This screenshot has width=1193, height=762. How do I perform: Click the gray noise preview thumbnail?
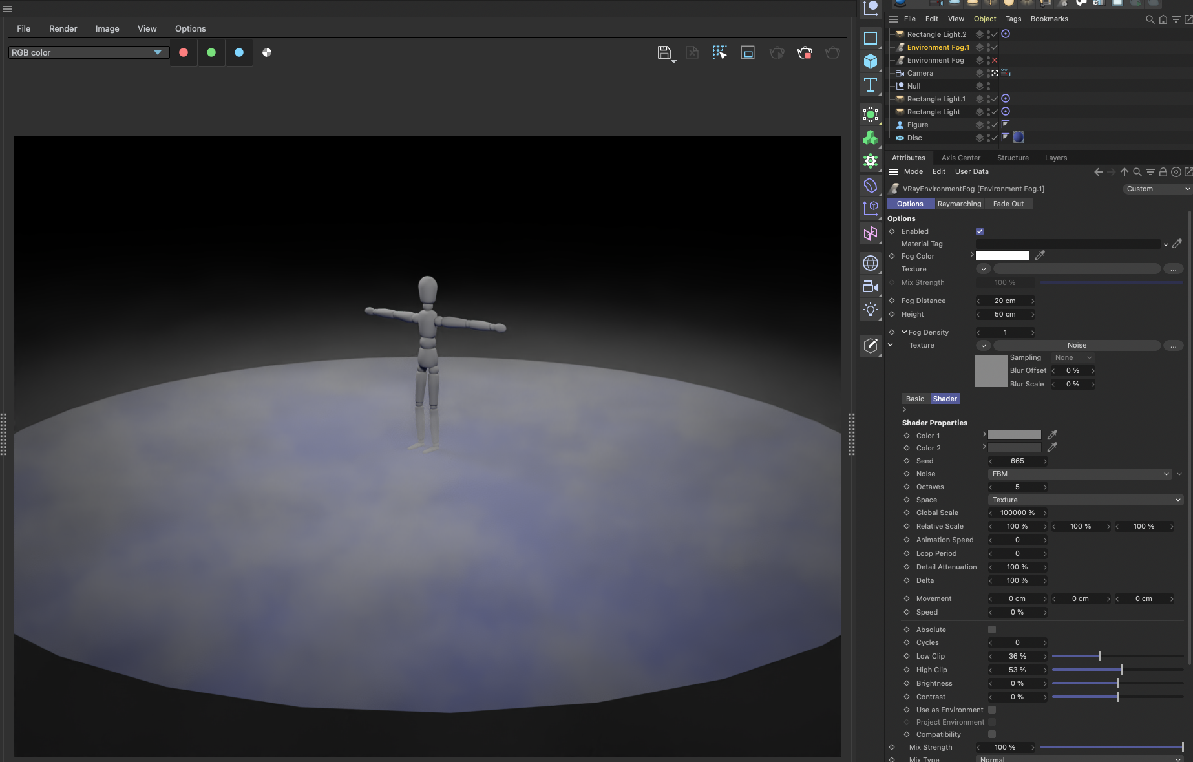click(991, 371)
